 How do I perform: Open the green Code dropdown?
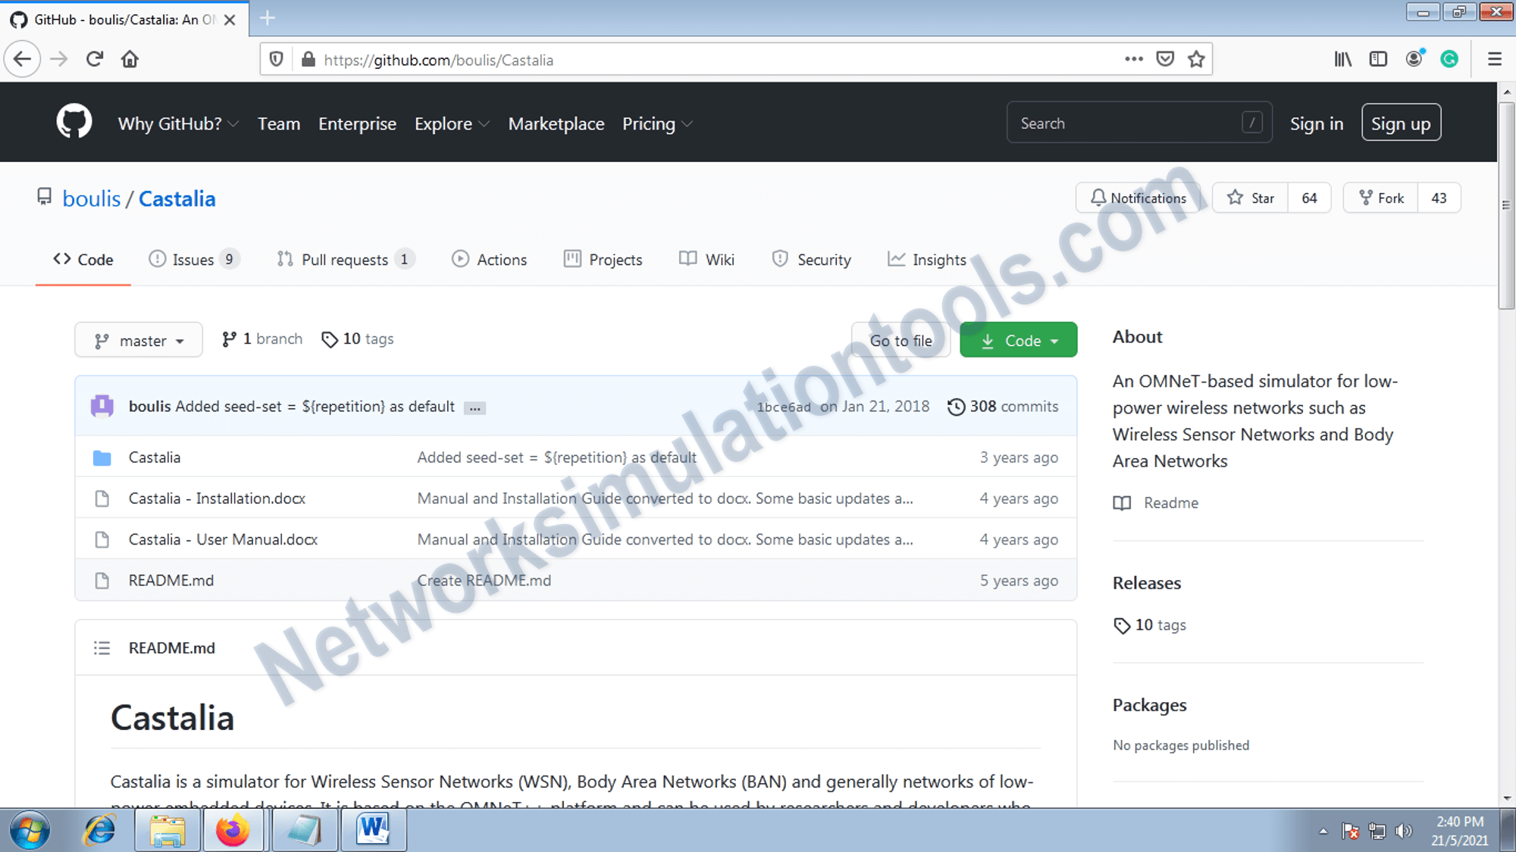coord(1018,340)
